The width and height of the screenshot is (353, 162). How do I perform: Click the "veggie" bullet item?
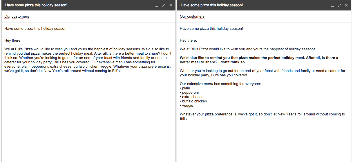(187, 106)
